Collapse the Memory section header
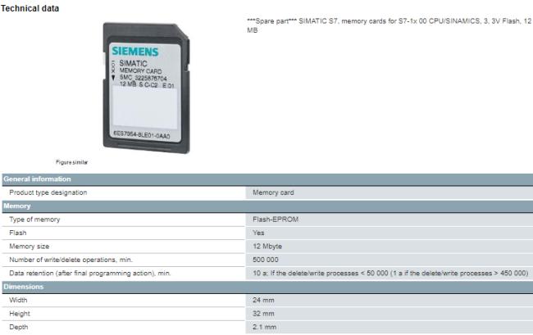 (x=20, y=206)
